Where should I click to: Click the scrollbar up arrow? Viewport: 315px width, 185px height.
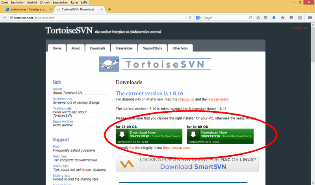tap(313, 25)
